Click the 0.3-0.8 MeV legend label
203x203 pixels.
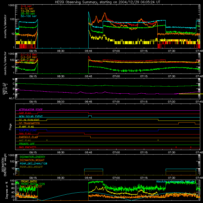coord(29,57)
